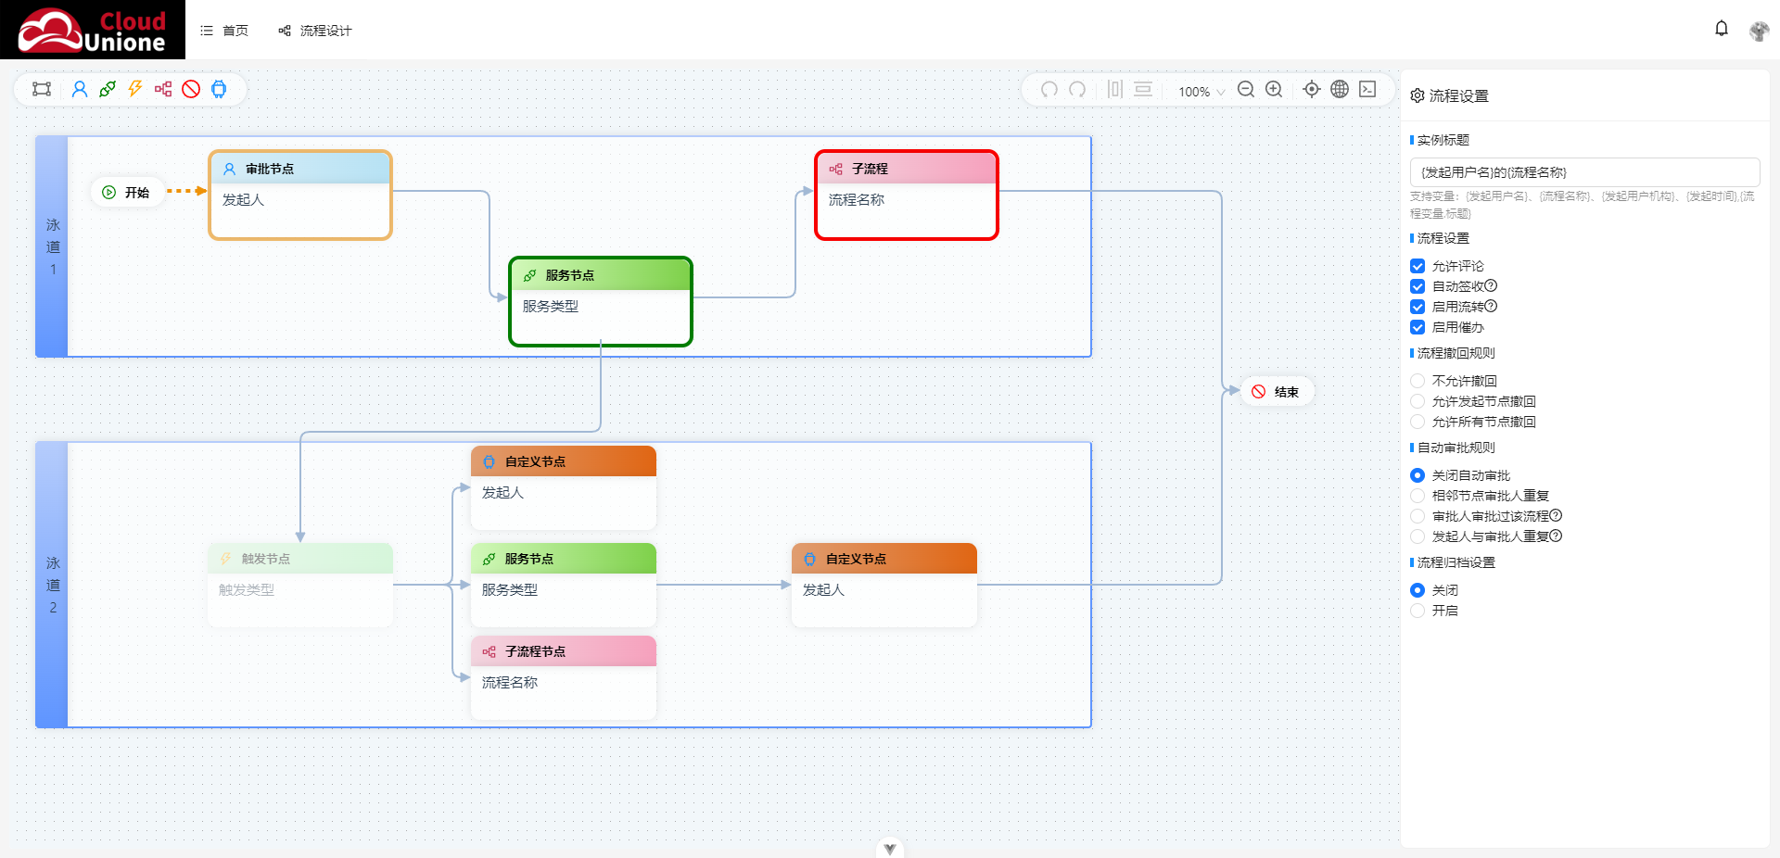Screen dimensions: 1780x858
Task: Select 发起人与审批人重复 radio
Action: pyautogui.click(x=1418, y=536)
